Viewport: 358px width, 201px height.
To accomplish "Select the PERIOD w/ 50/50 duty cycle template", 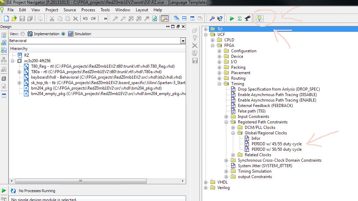I will [x=277, y=149].
